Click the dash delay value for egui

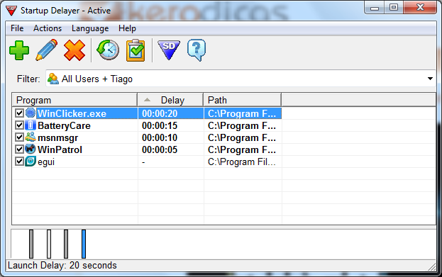pos(143,162)
